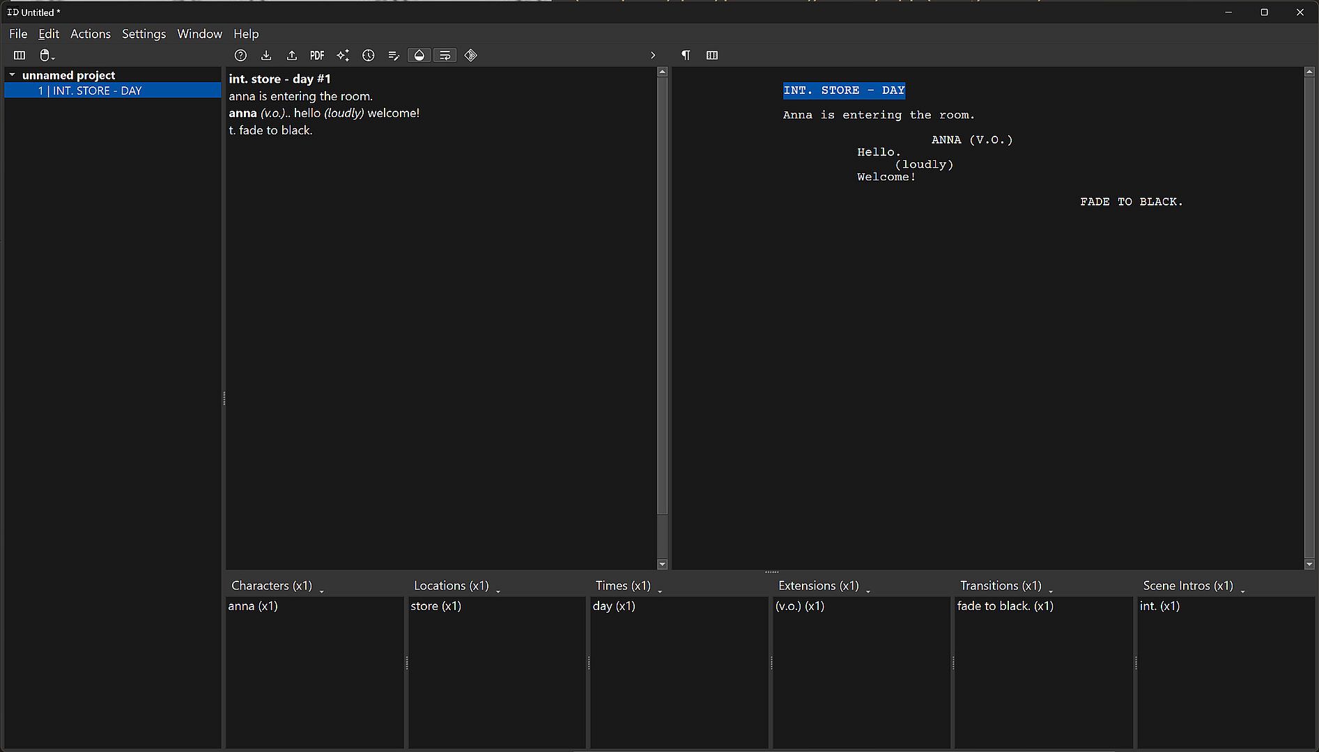The width and height of the screenshot is (1319, 752).
Task: Collapse the unnamed project tree node
Action: coord(12,75)
